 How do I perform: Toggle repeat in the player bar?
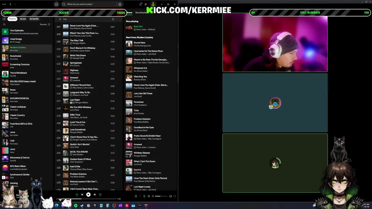point(100,195)
